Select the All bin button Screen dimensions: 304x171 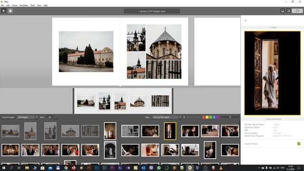(49, 117)
